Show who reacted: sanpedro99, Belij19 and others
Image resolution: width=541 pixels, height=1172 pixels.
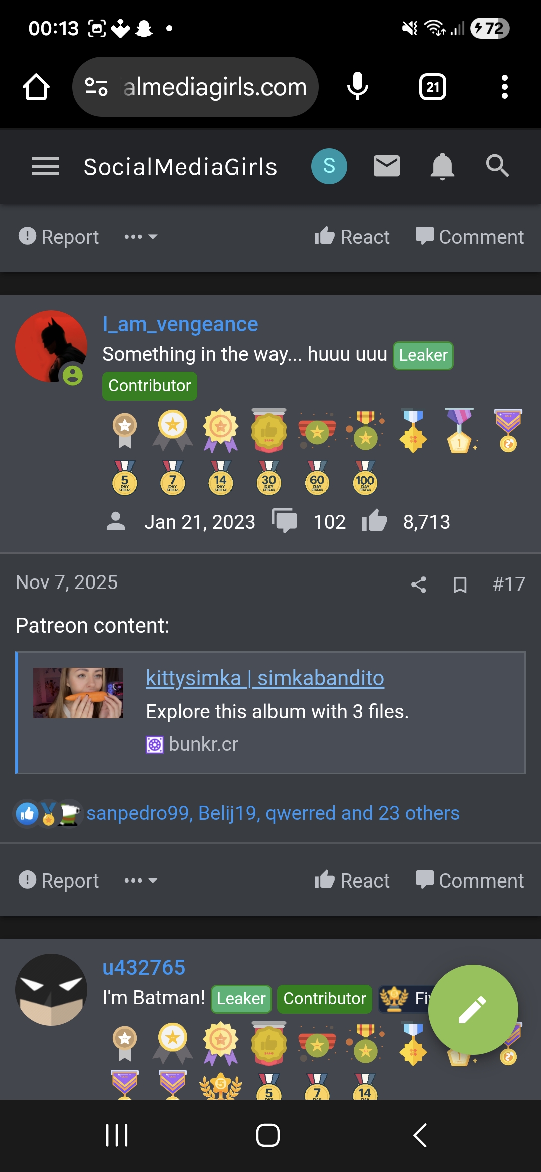pyautogui.click(x=273, y=813)
